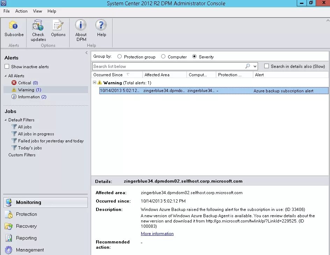This screenshot has height=255, width=330.
Task: Click the Reporting chart icon
Action: pos(9,238)
